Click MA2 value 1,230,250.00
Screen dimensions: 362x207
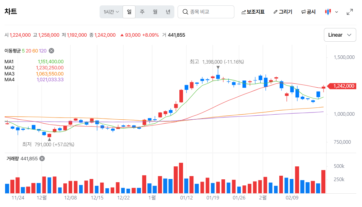click(x=50, y=68)
